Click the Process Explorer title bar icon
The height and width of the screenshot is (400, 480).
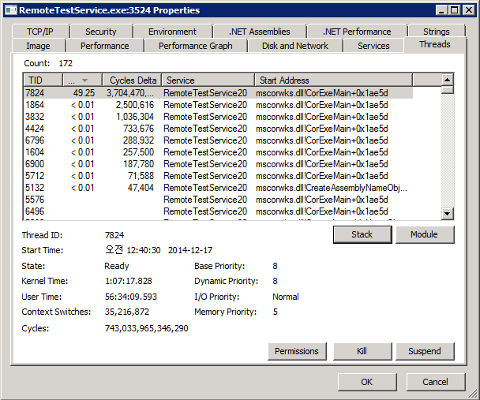10,10
